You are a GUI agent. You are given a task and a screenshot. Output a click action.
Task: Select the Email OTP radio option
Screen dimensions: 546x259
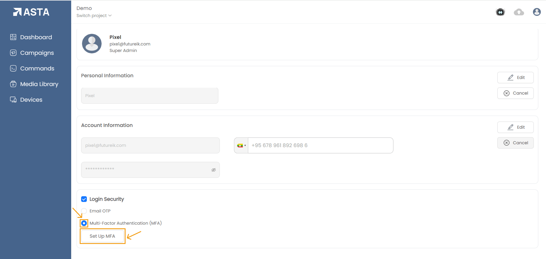point(84,211)
